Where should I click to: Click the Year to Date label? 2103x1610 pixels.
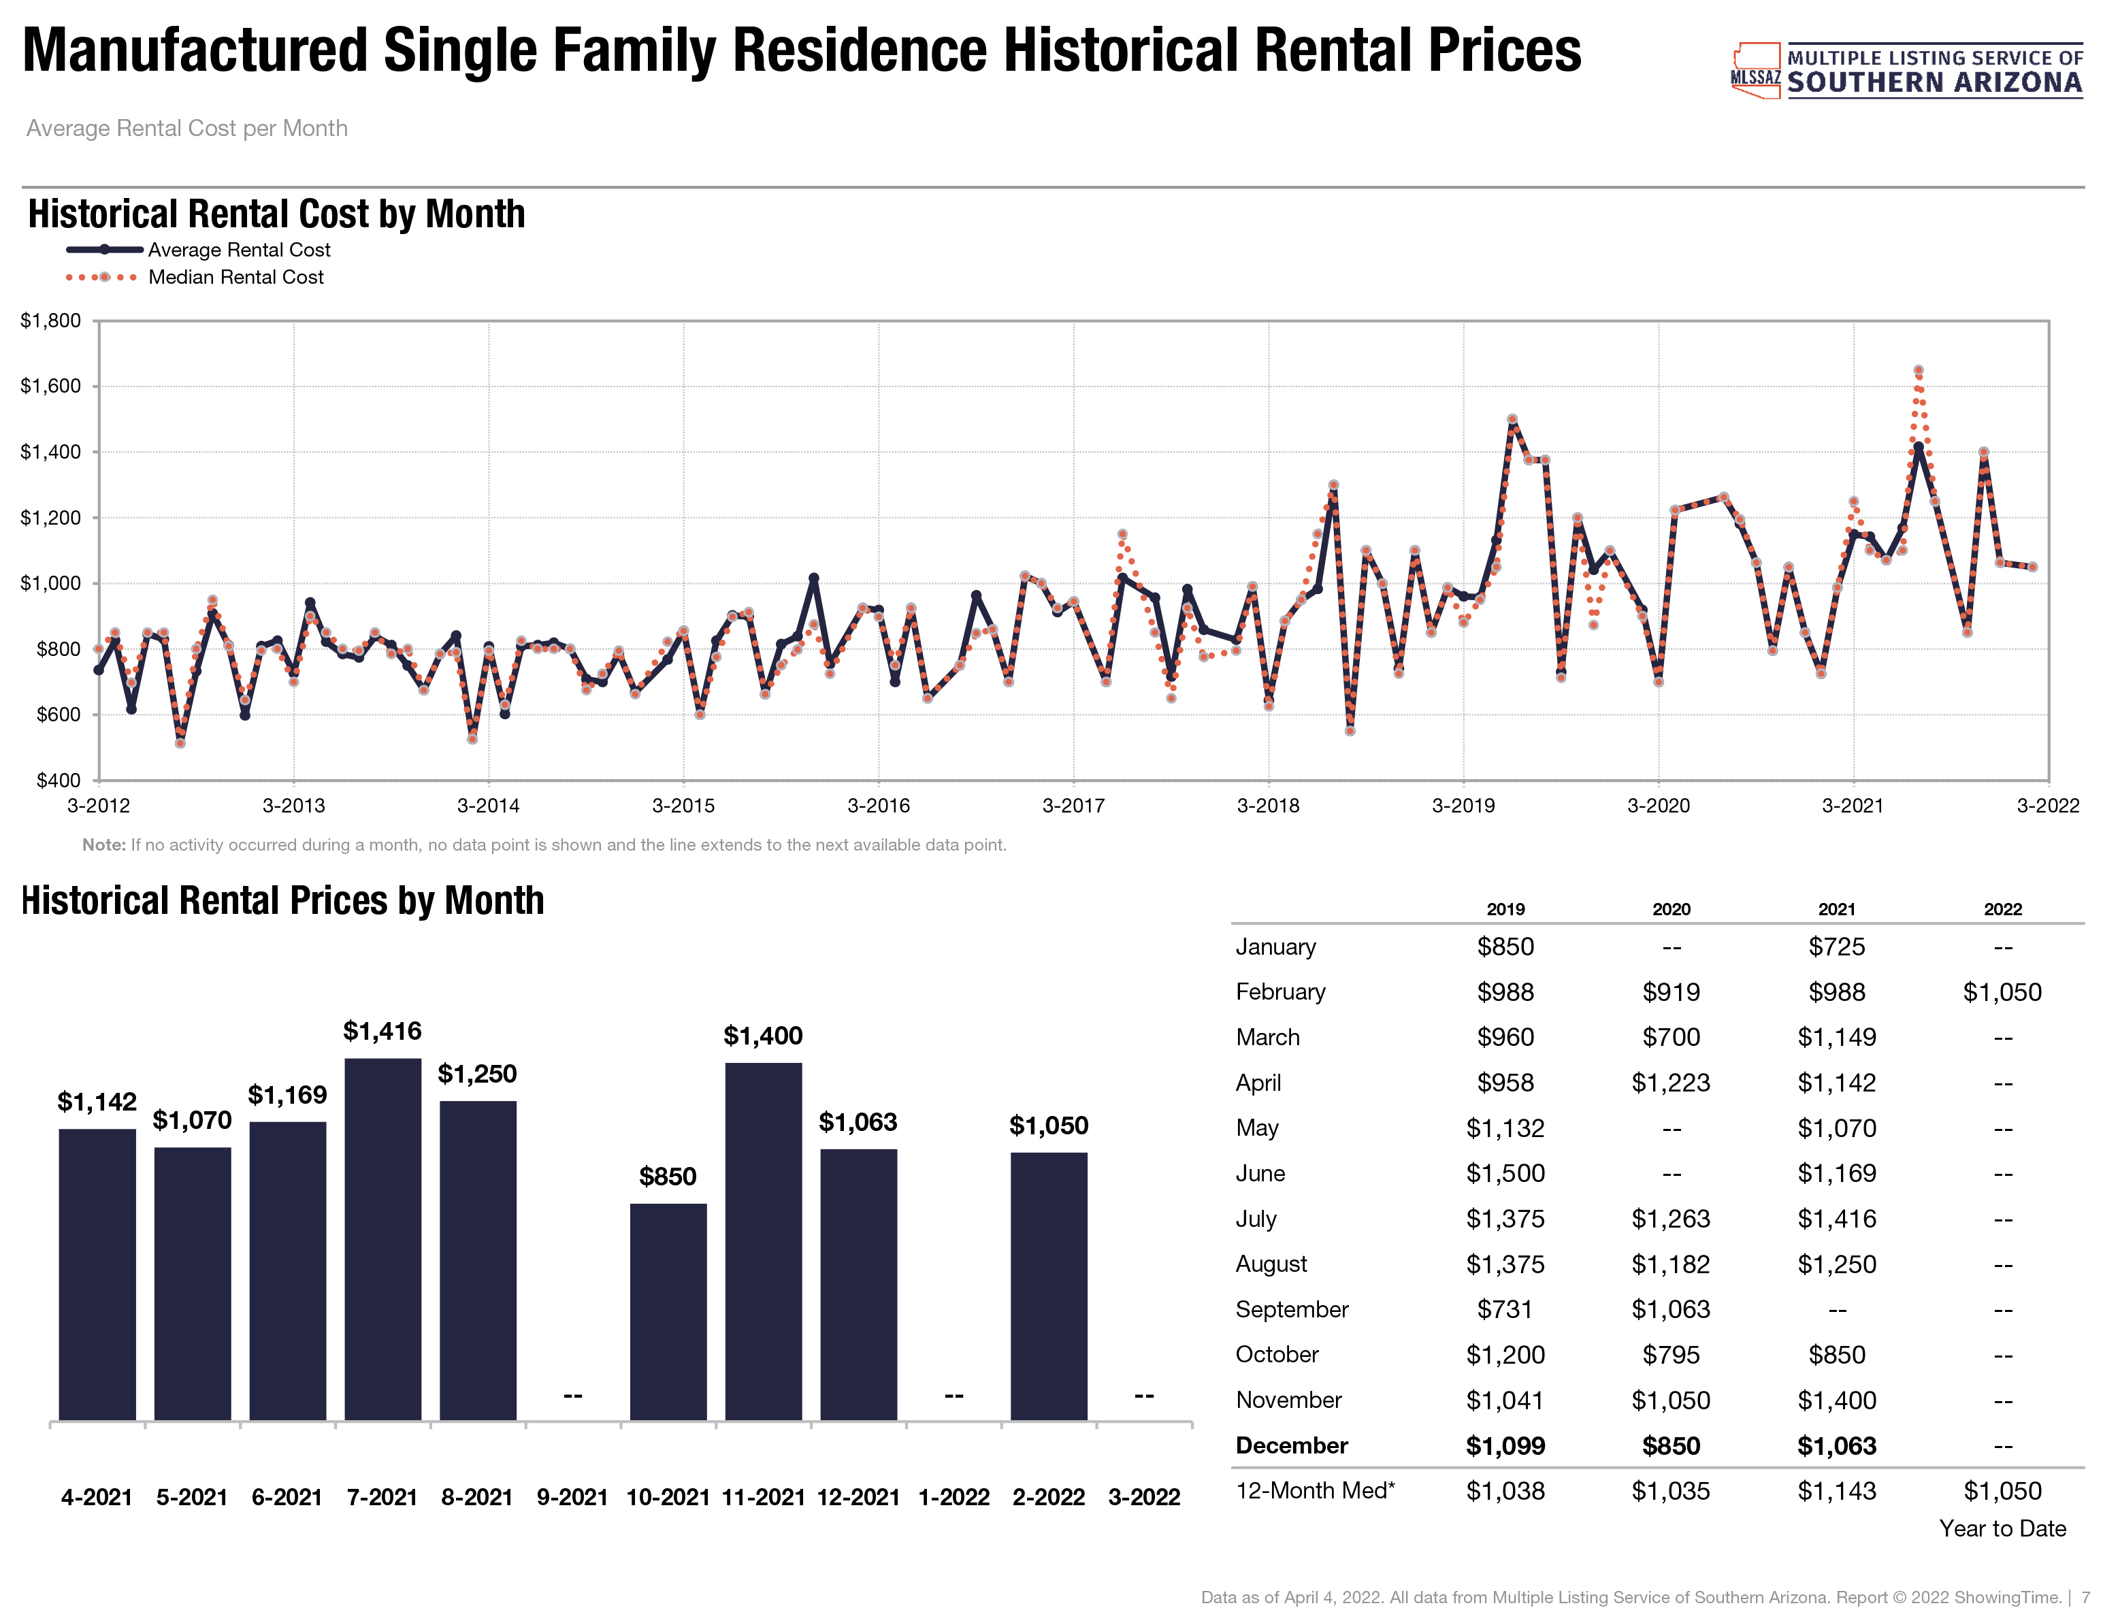(x=2002, y=1528)
